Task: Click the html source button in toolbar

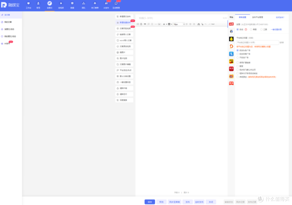Action: (213, 24)
